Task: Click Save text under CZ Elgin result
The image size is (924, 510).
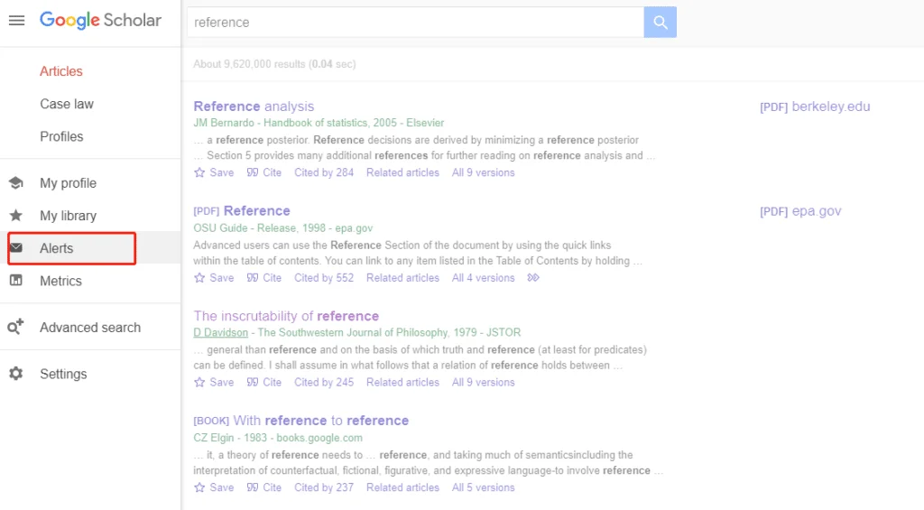Action: click(x=222, y=487)
